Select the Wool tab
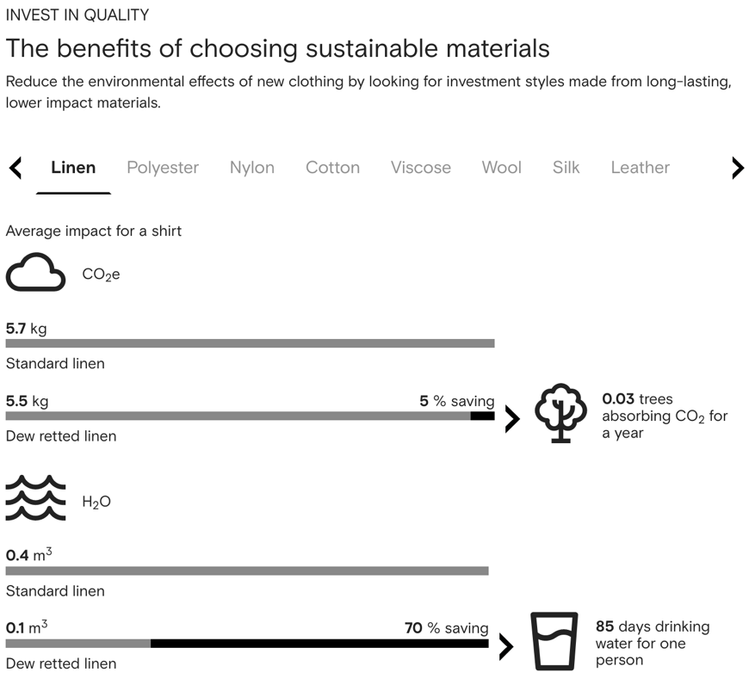This screenshot has height=697, width=755. [x=502, y=168]
